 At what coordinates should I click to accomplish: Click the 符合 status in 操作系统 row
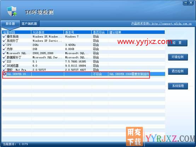pyautogui.click(x=96, y=36)
